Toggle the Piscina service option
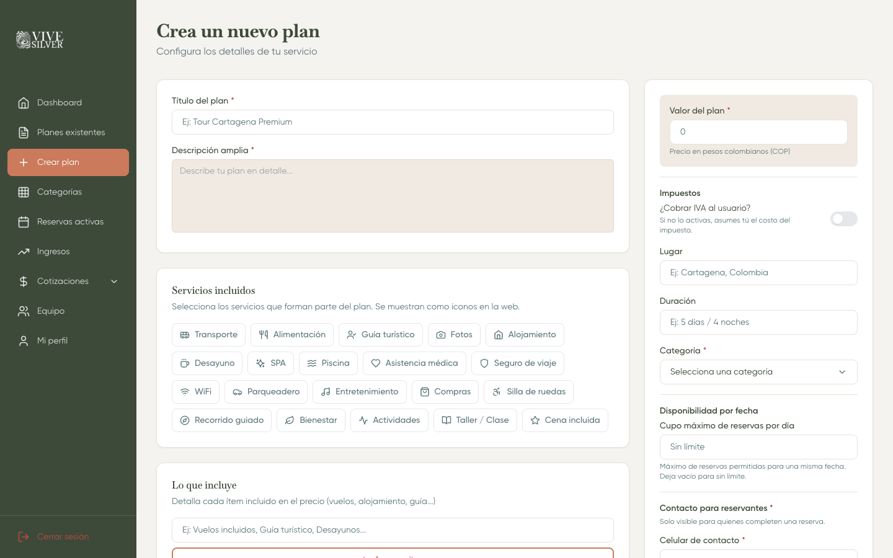Viewport: 893px width, 558px height. [x=328, y=363]
